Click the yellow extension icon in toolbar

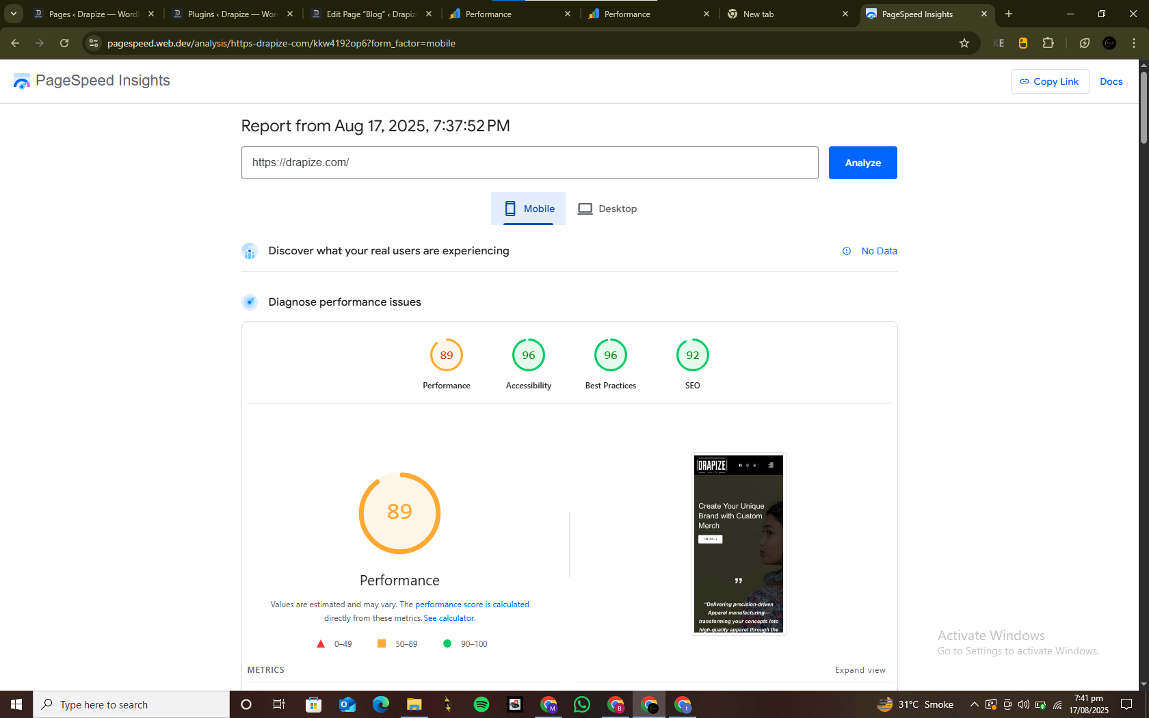click(x=1023, y=43)
